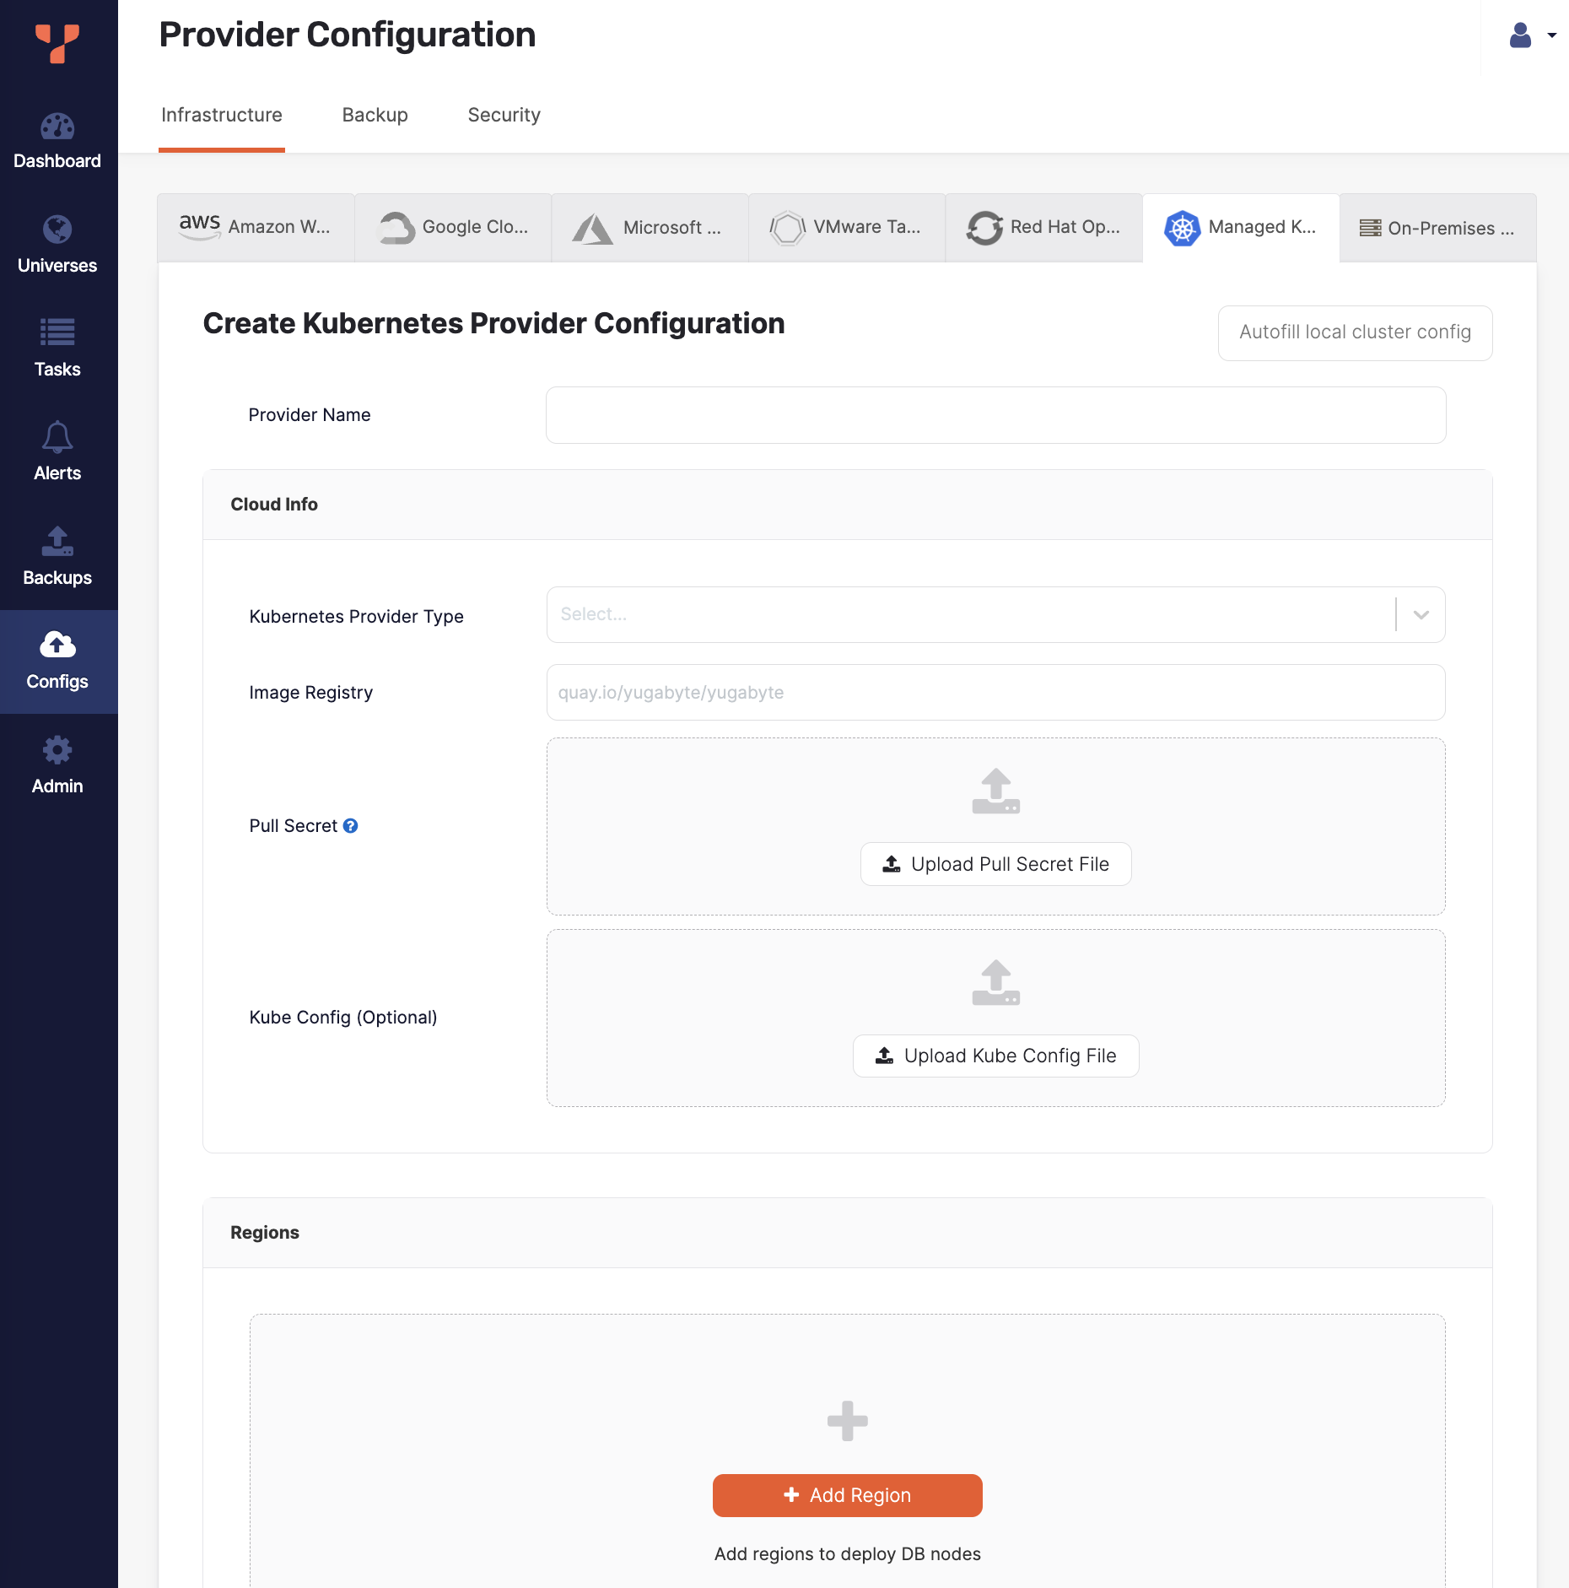Open the Backups section

[x=57, y=556]
